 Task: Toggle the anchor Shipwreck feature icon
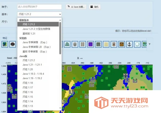point(129,44)
